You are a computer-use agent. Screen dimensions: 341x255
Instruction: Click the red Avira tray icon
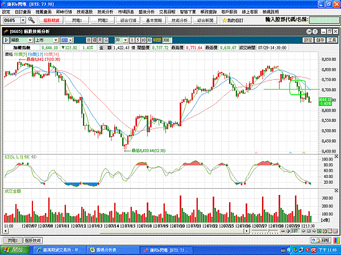[314, 250]
